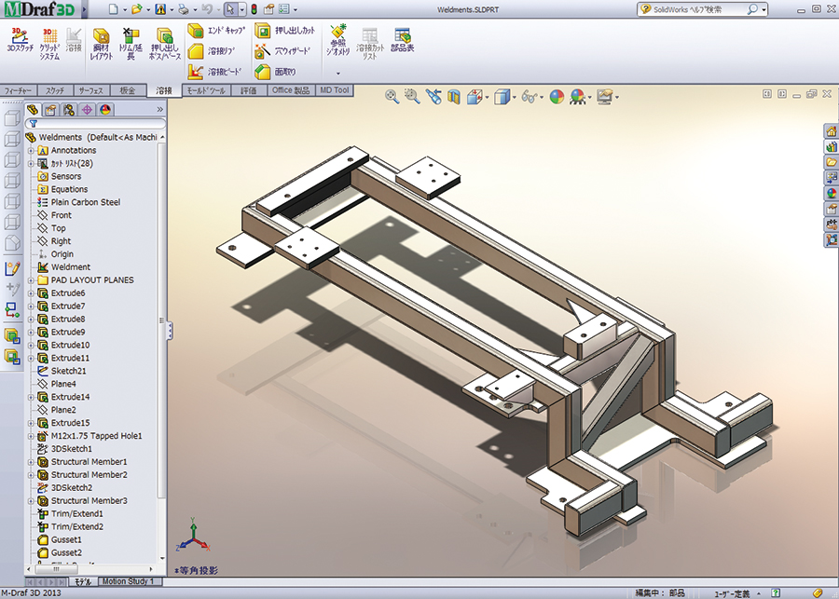Click Zoom to Fit magnifier in view toolbar
The image size is (839, 599).
tap(392, 96)
